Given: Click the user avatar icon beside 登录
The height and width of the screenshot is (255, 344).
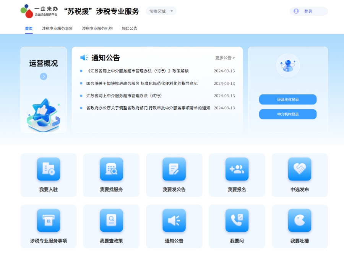Looking at the screenshot, I should pyautogui.click(x=296, y=11).
